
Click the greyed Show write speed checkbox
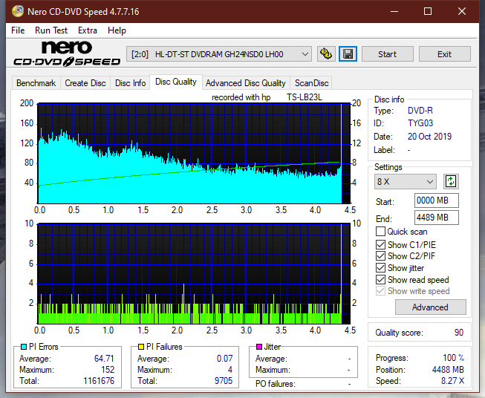click(380, 291)
